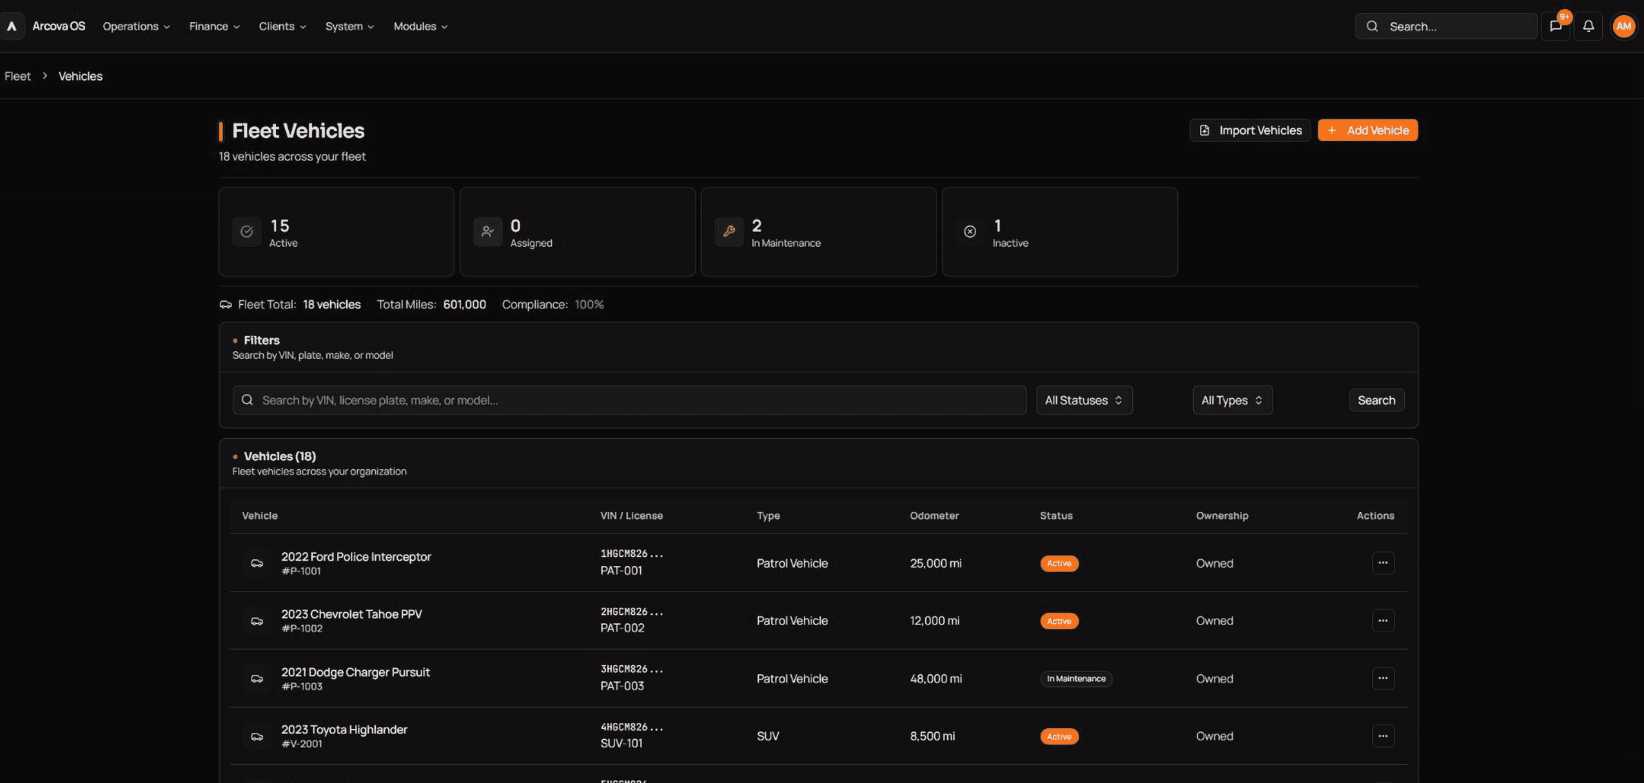
Task: Click the PAT-001 license plate
Action: click(x=621, y=570)
